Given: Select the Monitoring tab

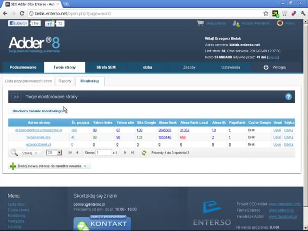Looking at the screenshot, I should tap(90, 81).
